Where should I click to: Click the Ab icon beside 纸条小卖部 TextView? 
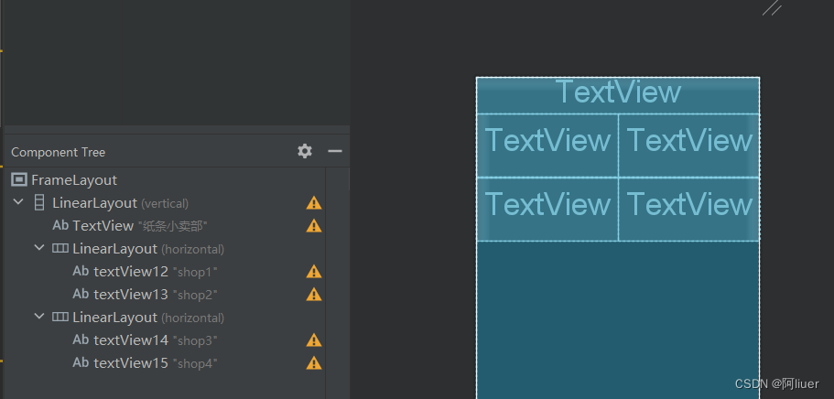pyautogui.click(x=60, y=225)
